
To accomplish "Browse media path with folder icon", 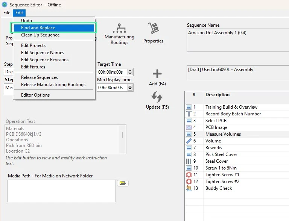I will tap(123, 183).
